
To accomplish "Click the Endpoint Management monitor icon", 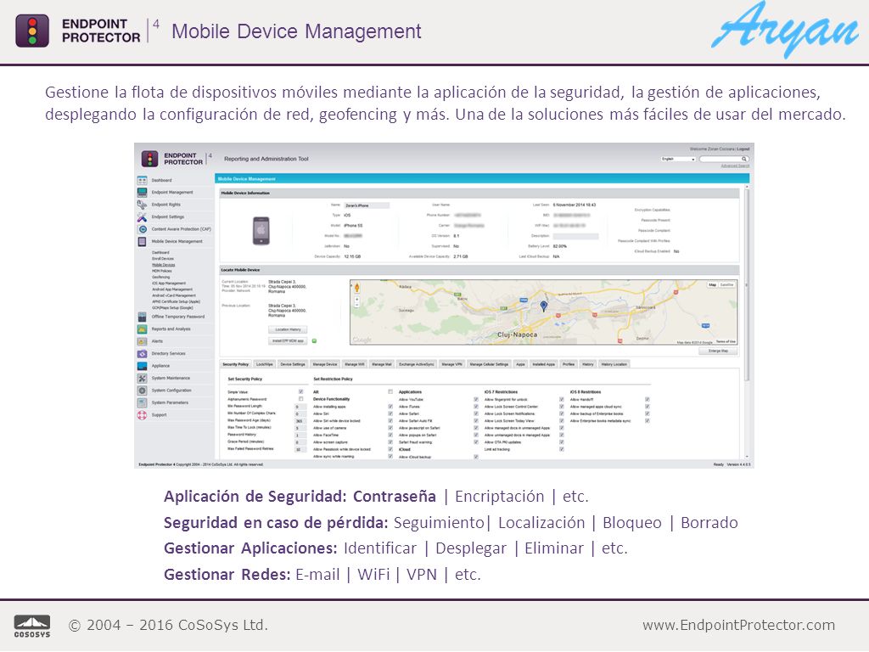I will 142,193.
